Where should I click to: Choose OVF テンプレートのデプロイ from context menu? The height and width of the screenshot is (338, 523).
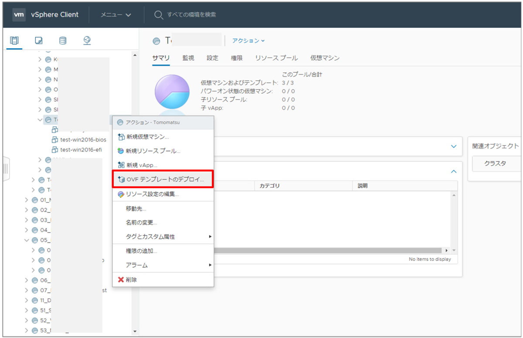pyautogui.click(x=163, y=179)
